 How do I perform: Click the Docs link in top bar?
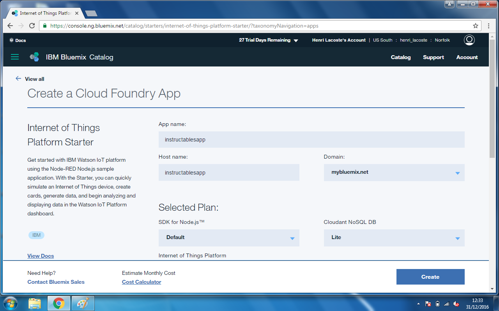click(x=21, y=40)
